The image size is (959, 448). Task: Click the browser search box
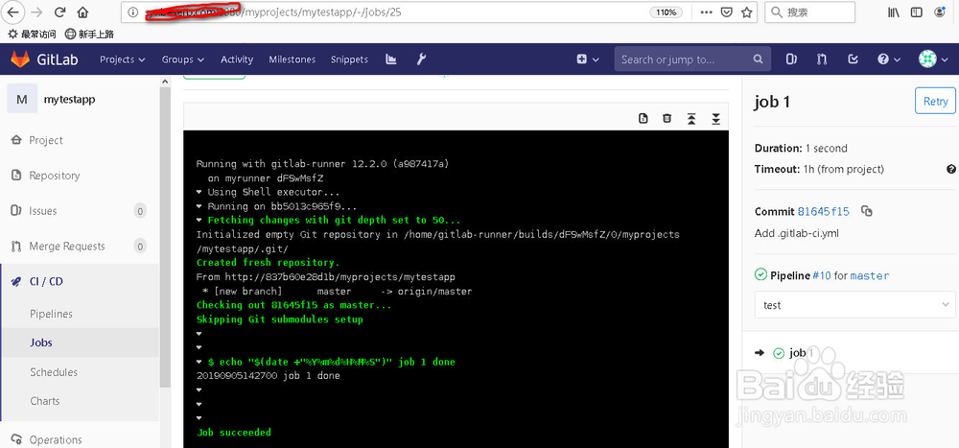(x=809, y=12)
